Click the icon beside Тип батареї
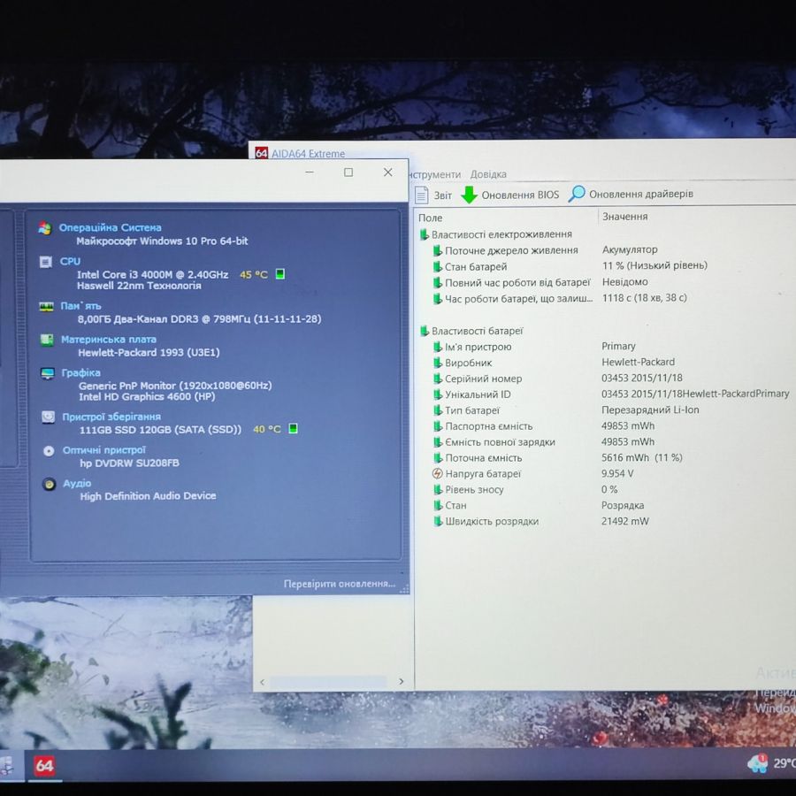Image resolution: width=796 pixels, height=796 pixels. point(438,410)
